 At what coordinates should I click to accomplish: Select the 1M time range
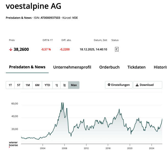[x=28, y=85]
